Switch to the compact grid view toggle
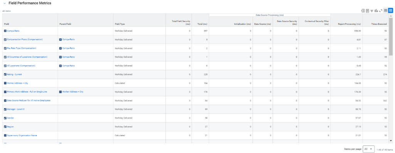 pos(390,10)
